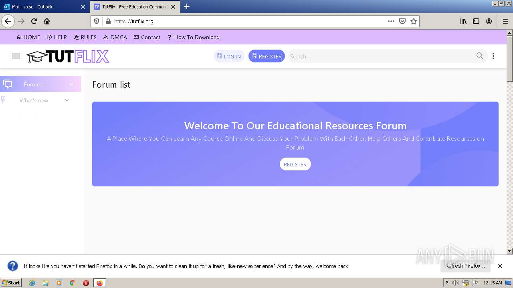Click the vertical scrollbar thumb
This screenshot has width=513, height=288.
coord(510,59)
